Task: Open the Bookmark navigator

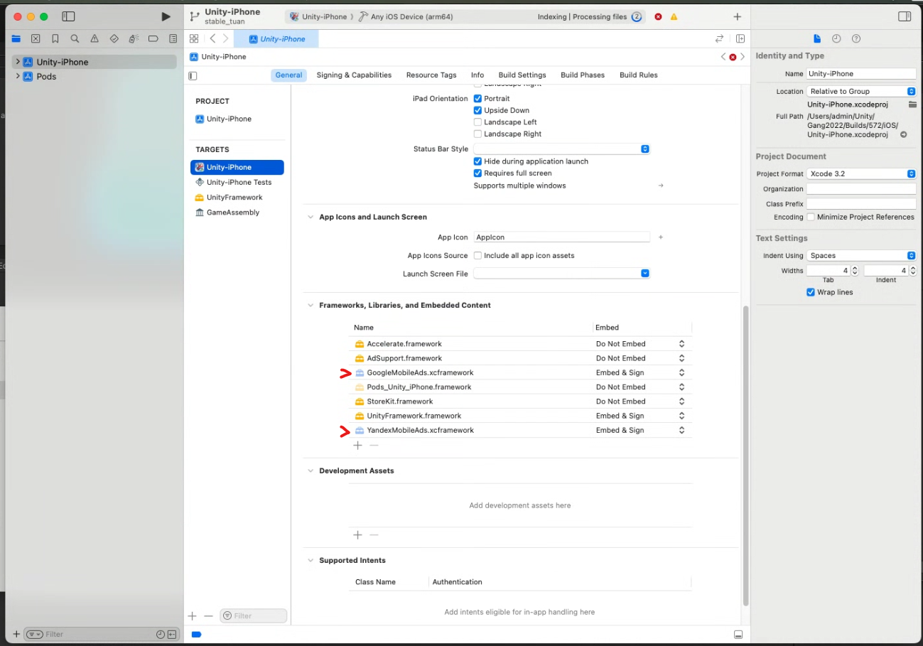Action: click(x=55, y=39)
